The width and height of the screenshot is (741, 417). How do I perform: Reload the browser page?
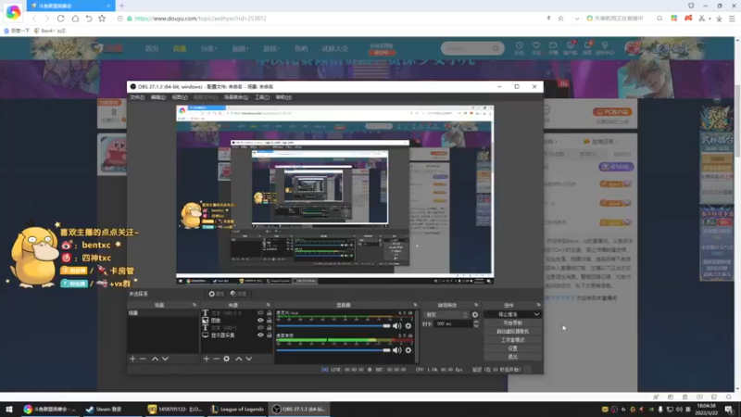(x=61, y=19)
